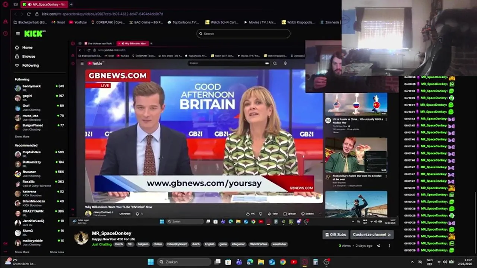
Task: Click the Kick search field
Action: point(243,33)
